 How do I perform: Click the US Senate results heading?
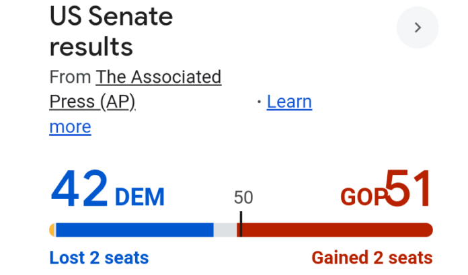(111, 32)
